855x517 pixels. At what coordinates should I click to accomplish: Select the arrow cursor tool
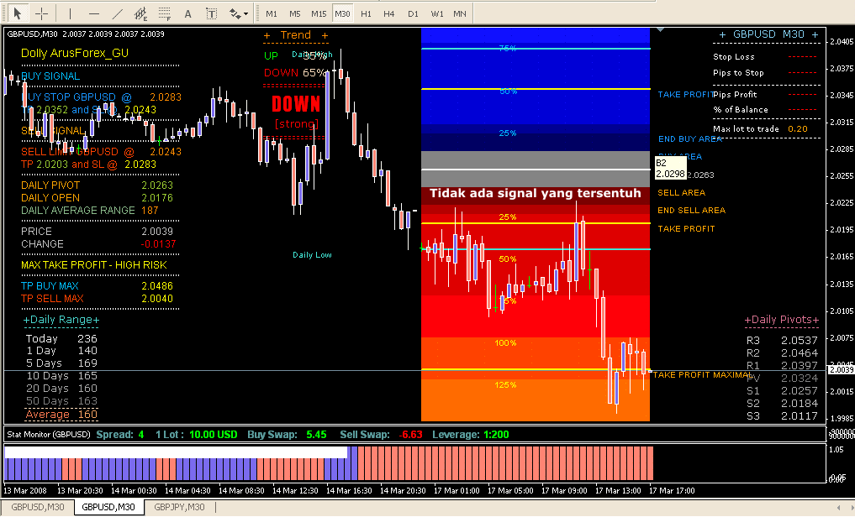tap(18, 13)
